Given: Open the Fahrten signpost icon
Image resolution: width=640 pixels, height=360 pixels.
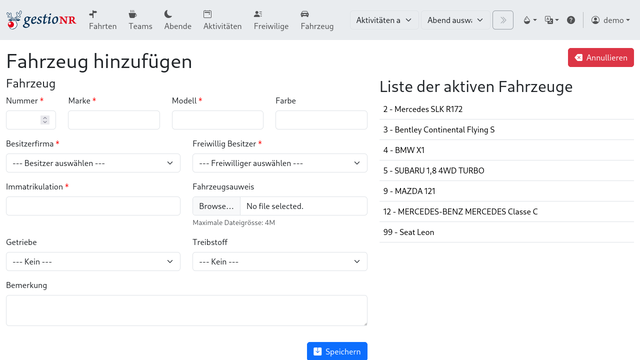Looking at the screenshot, I should click(x=93, y=14).
